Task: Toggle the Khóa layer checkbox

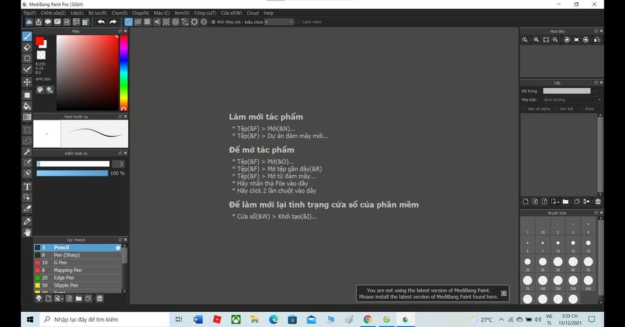Action: (582, 109)
